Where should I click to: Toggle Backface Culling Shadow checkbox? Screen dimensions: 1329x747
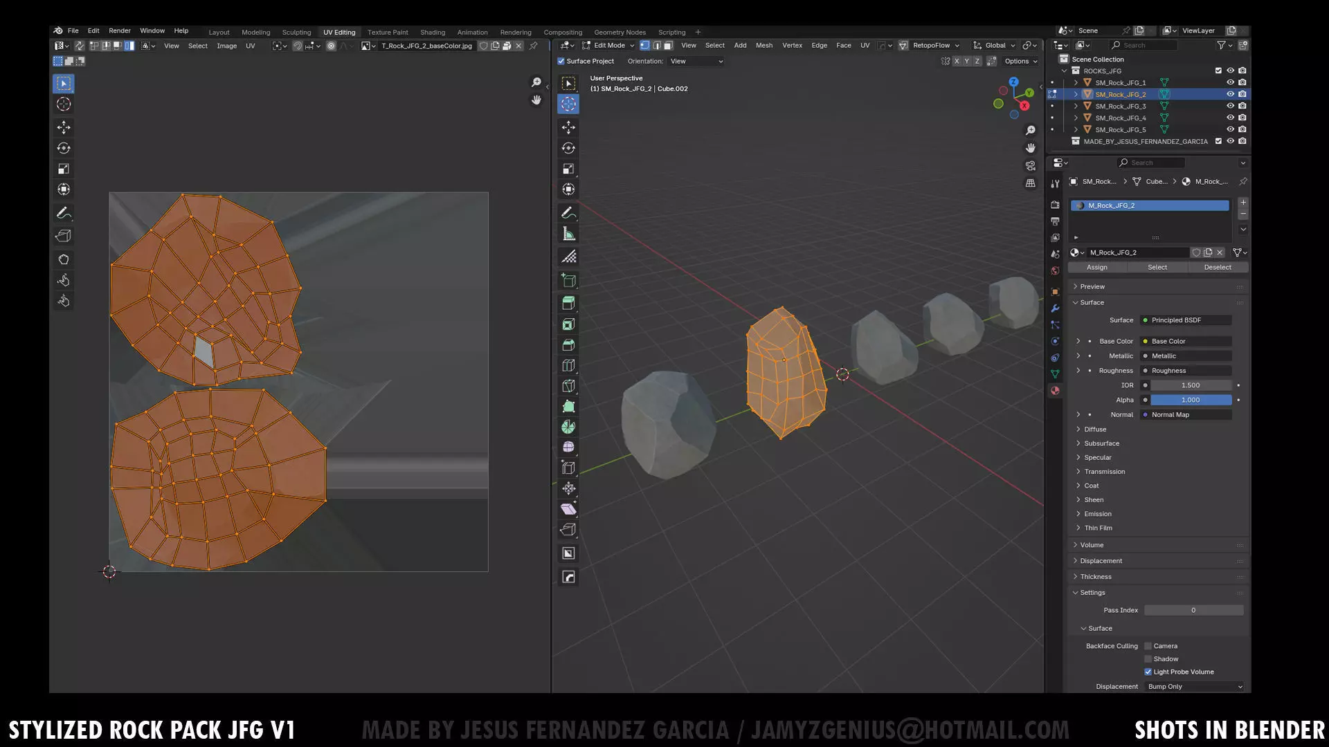click(1148, 659)
